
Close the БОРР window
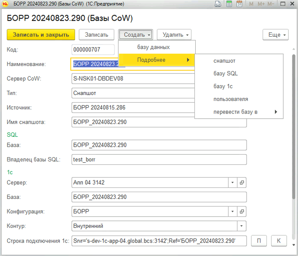[292, 4]
